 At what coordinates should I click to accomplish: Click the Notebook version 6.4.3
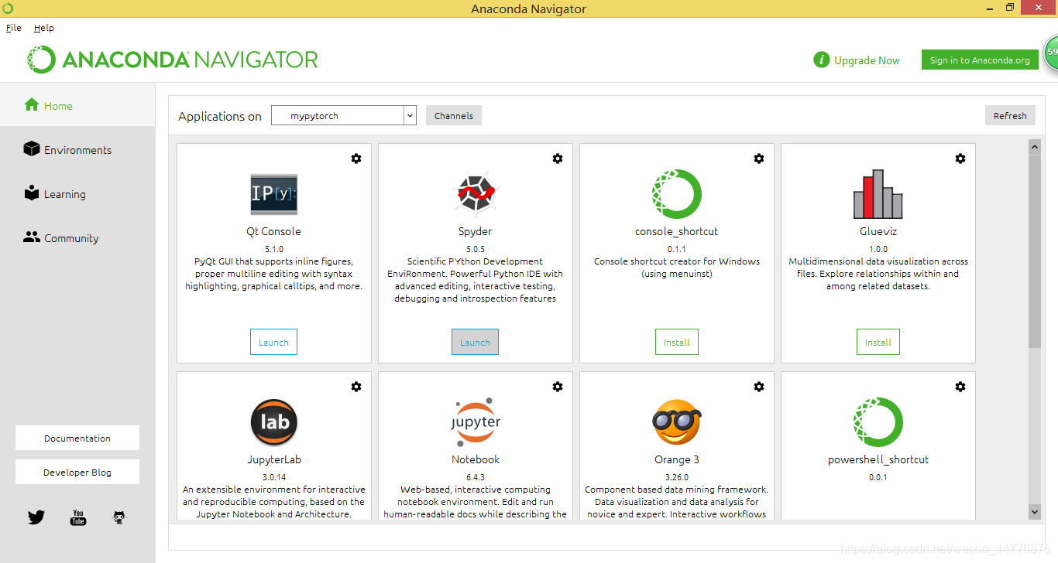click(475, 477)
